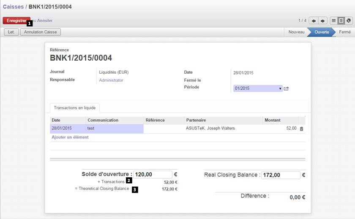
Task: Click the 172,00 € theoretical closing value
Action: click(169, 189)
